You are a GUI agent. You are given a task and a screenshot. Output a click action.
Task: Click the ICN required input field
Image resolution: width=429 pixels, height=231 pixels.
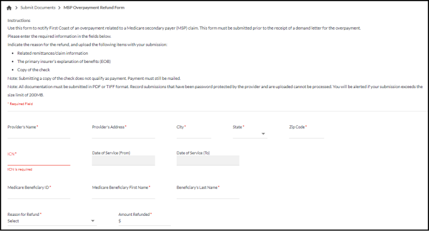[39, 161]
